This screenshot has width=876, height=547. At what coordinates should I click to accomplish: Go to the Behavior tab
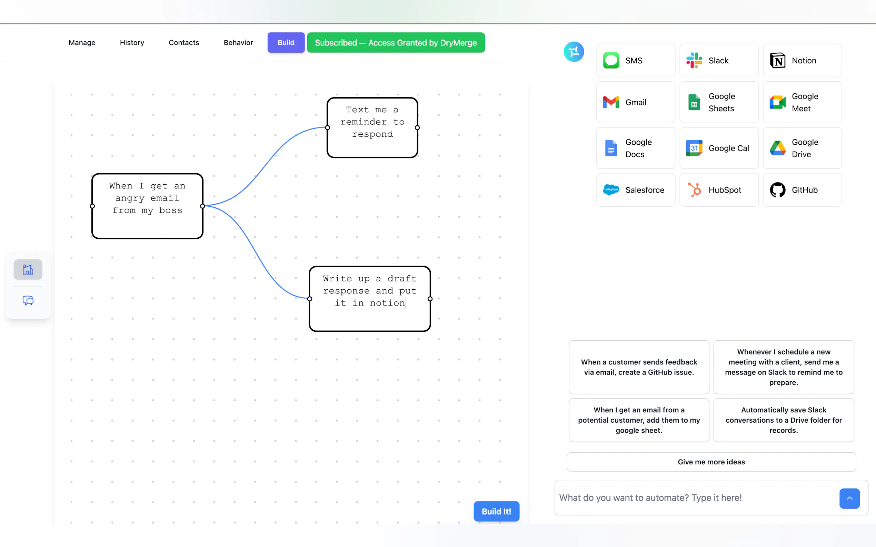238,43
